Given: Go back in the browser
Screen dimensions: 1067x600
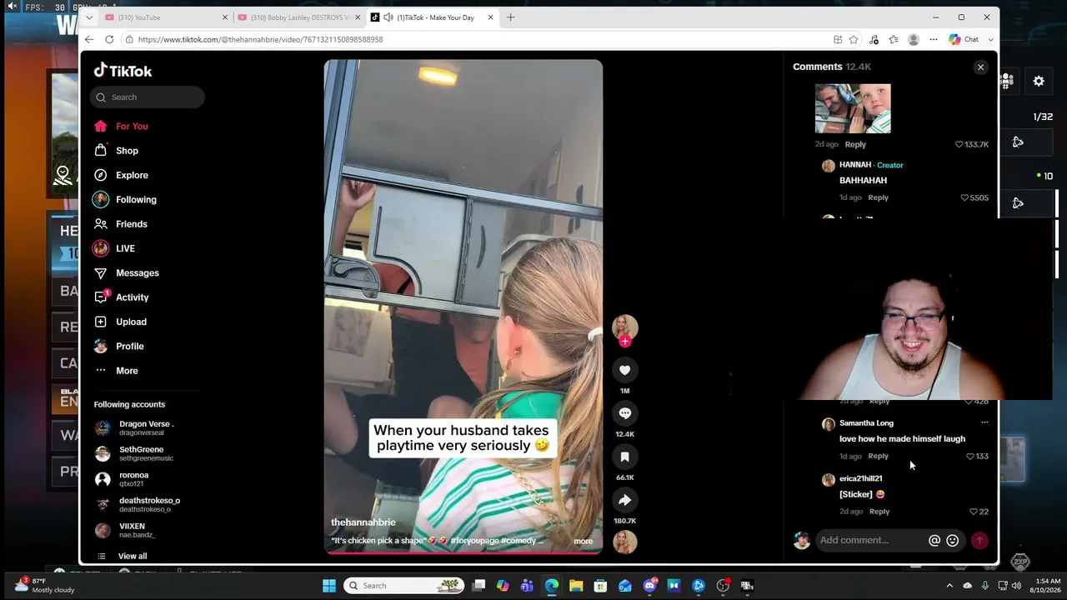Looking at the screenshot, I should (x=89, y=39).
